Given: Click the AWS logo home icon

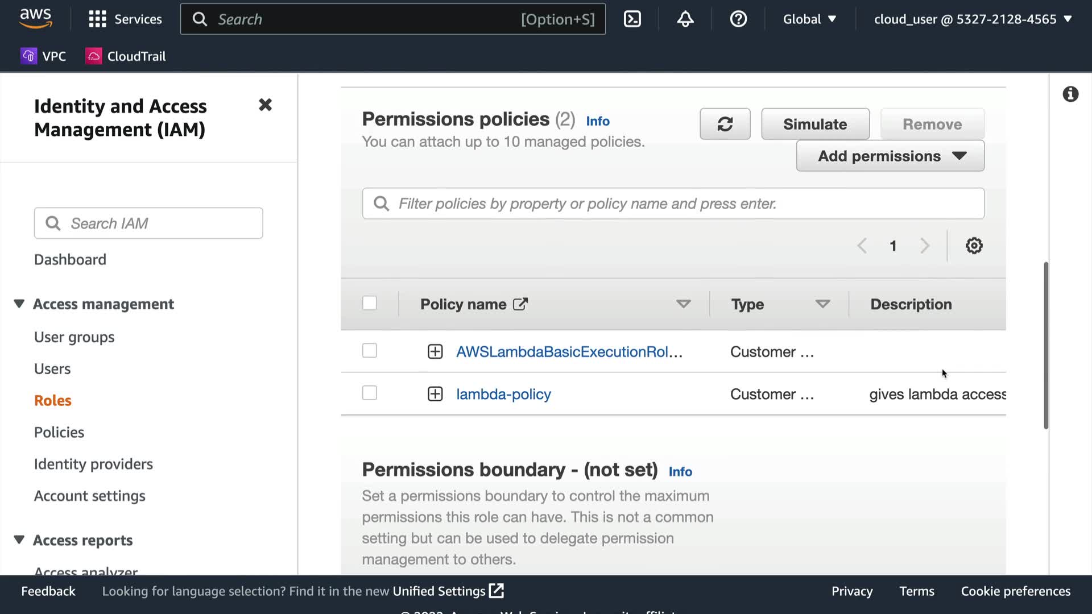Looking at the screenshot, I should 36,18.
